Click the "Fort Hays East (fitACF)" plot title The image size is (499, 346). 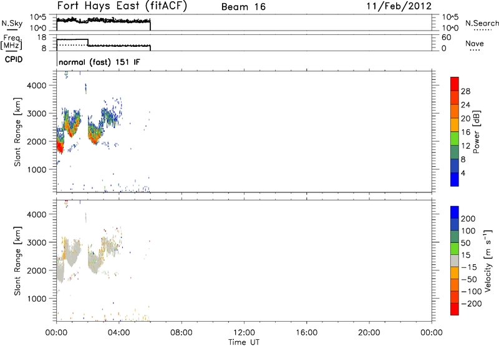122,6
